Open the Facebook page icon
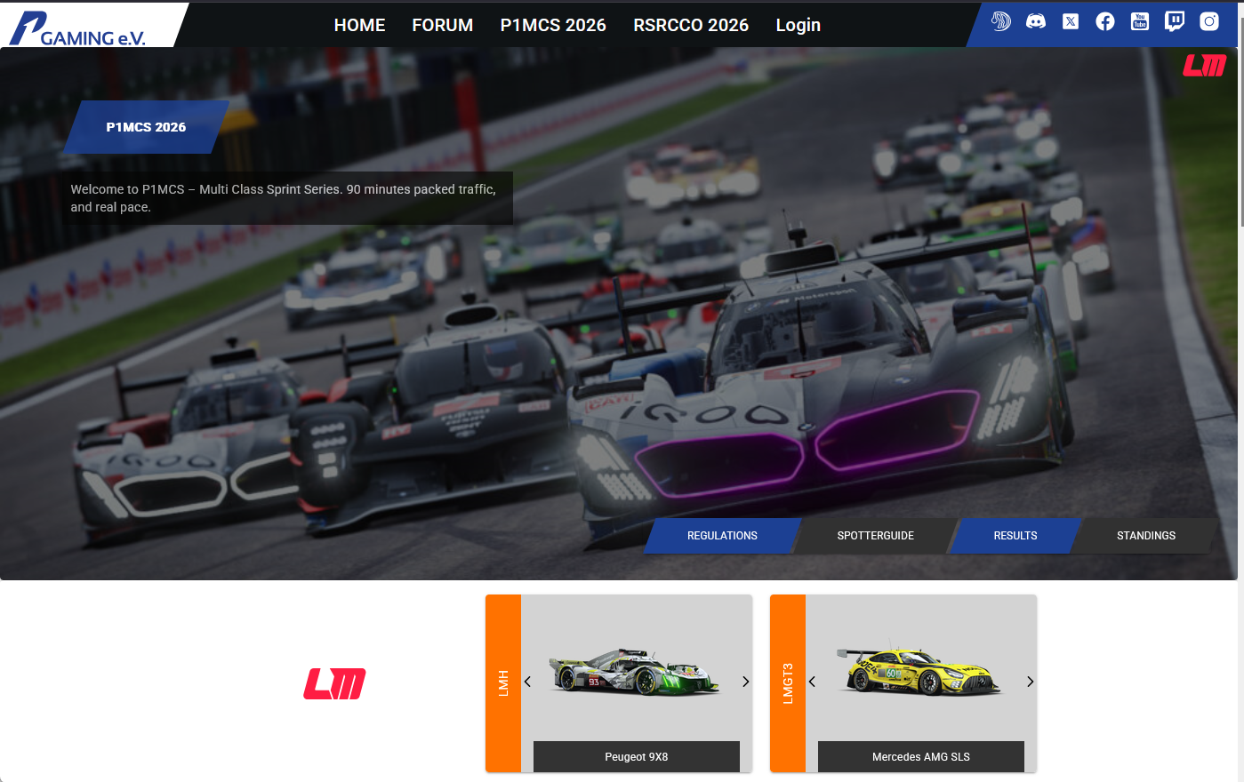1244x782 pixels. pos(1105,21)
